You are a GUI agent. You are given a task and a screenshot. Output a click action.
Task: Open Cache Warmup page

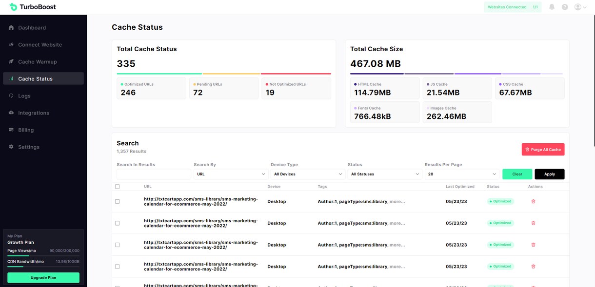(x=43, y=62)
